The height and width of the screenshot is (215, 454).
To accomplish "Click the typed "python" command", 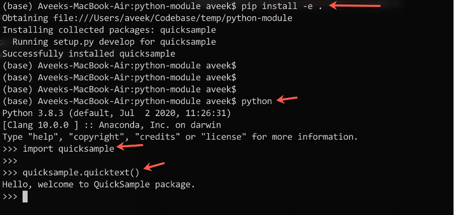I will tap(257, 101).
